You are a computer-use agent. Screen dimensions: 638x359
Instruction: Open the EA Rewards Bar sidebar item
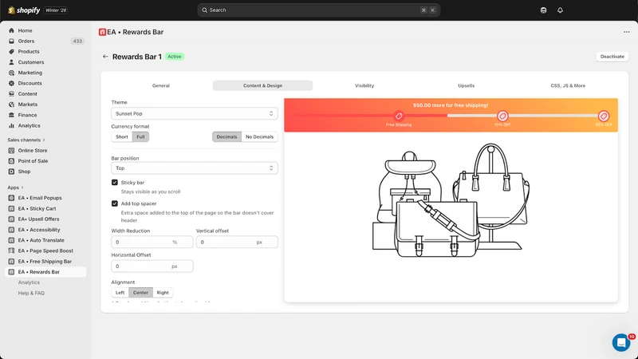[x=45, y=272]
